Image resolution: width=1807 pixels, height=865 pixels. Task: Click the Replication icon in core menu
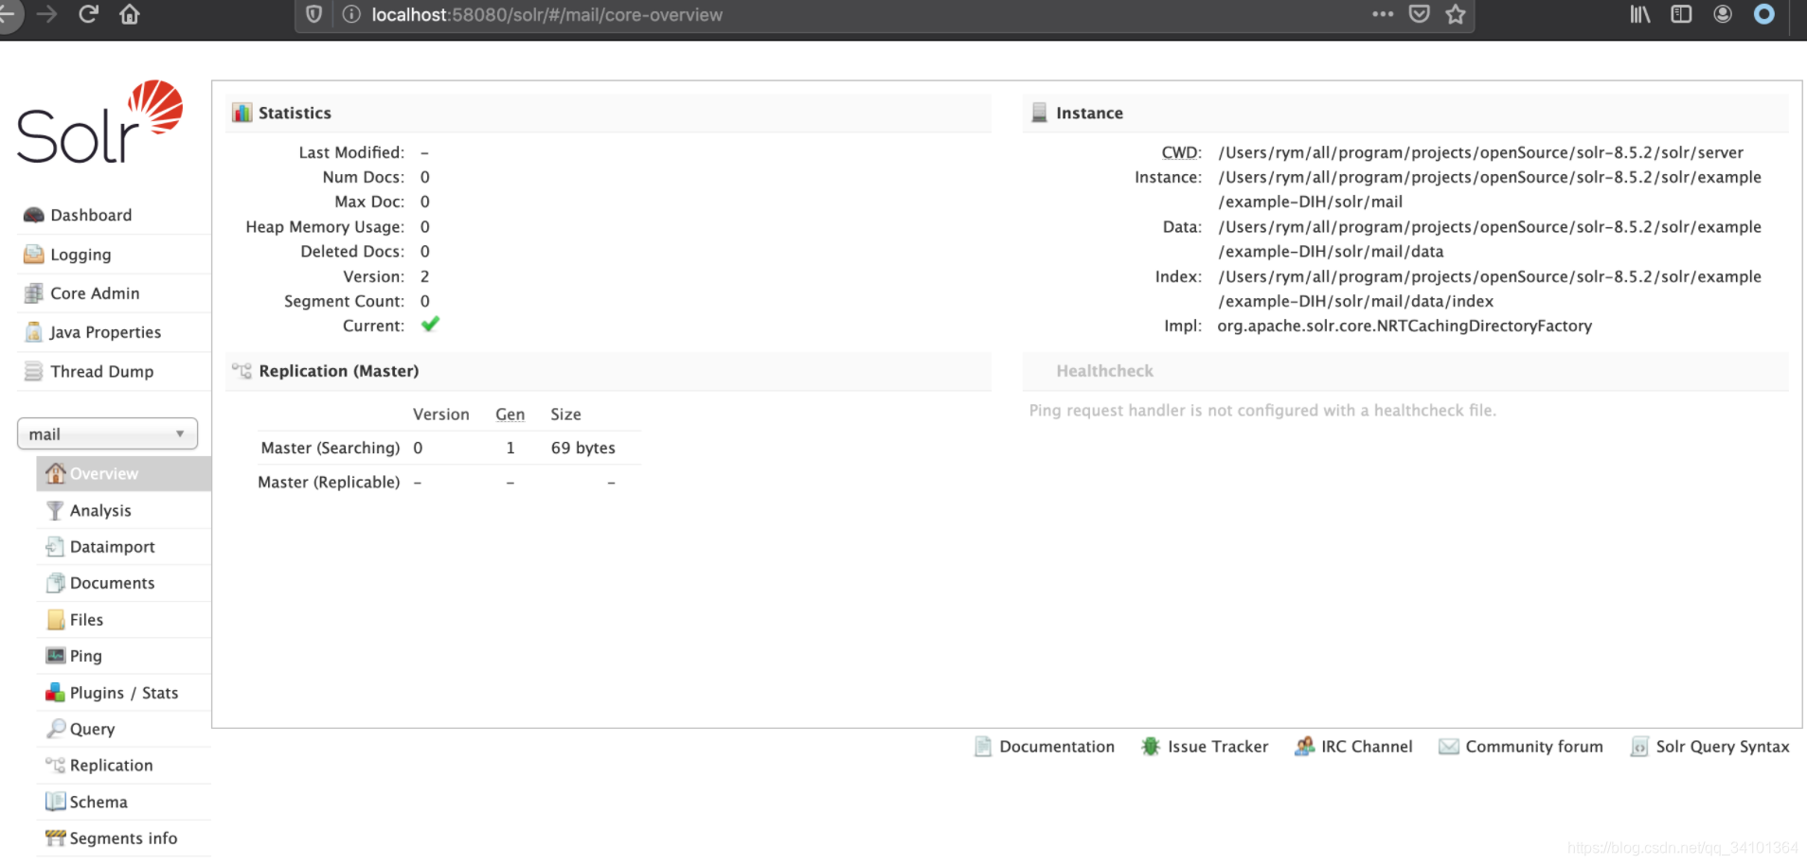coord(55,765)
